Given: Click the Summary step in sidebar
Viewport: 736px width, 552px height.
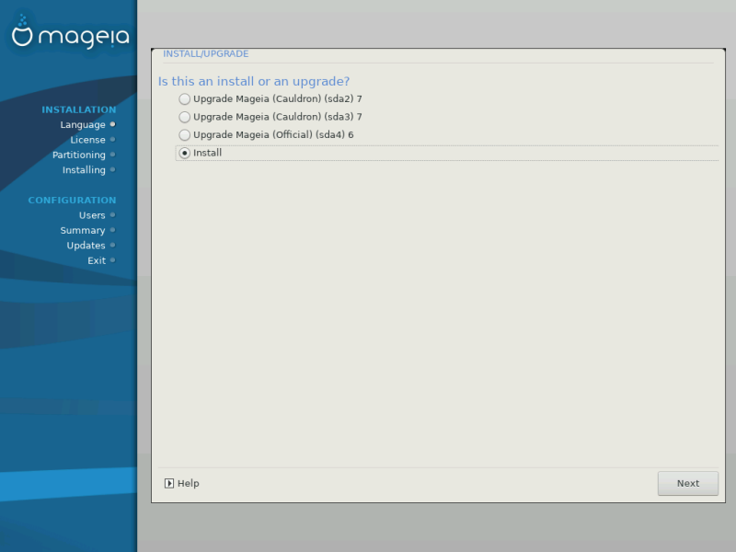Looking at the screenshot, I should coord(83,231).
